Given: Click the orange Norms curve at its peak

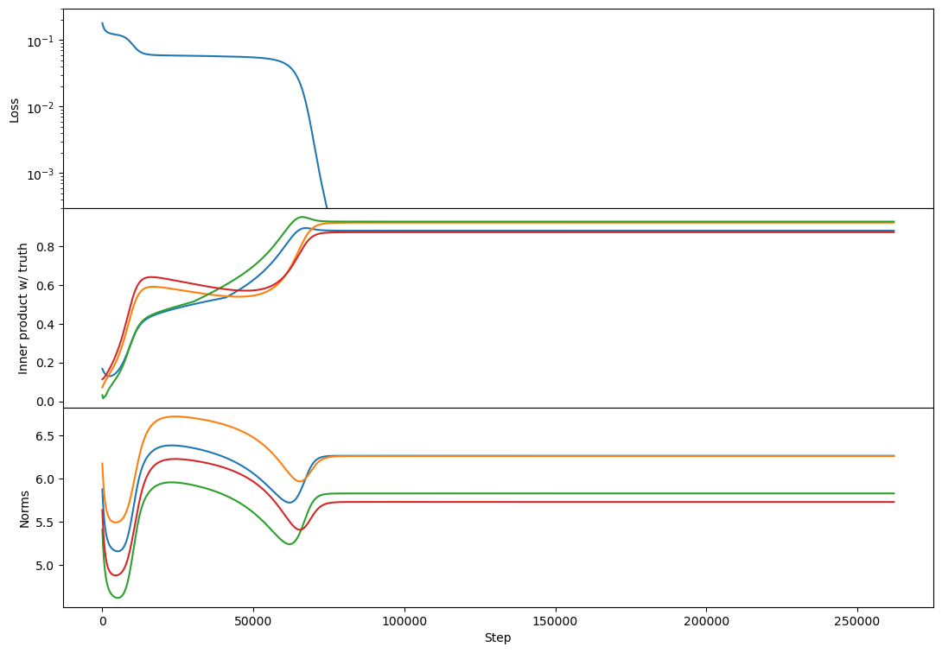Looking at the screenshot, I should pos(173,416).
